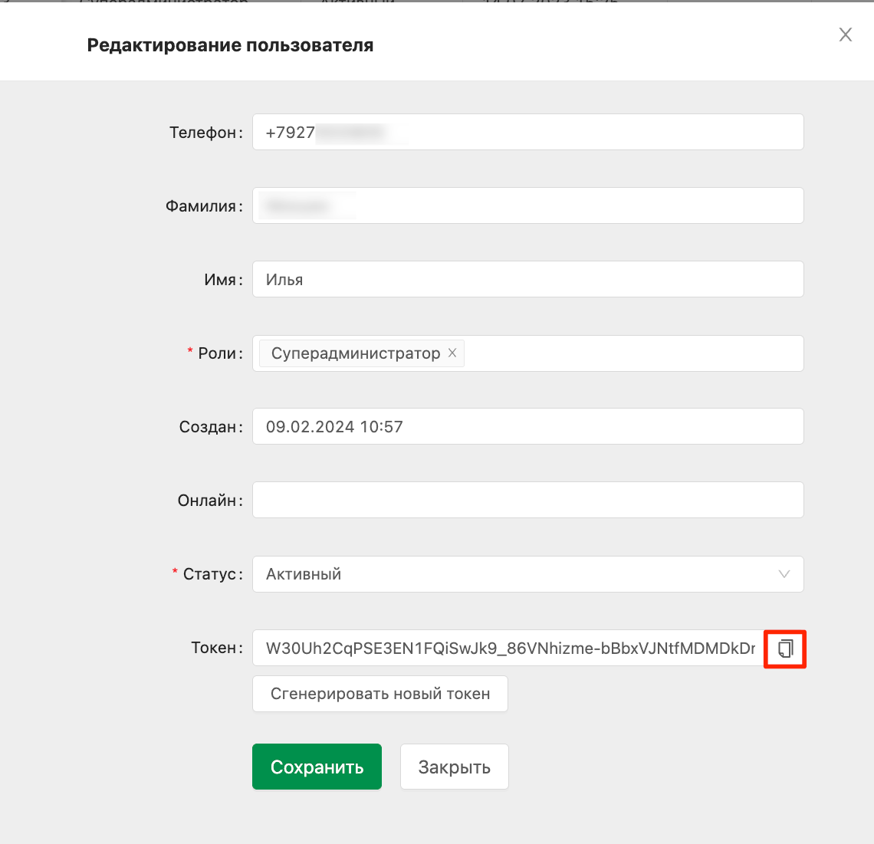
Task: Click the Сохранить button
Action: click(317, 767)
